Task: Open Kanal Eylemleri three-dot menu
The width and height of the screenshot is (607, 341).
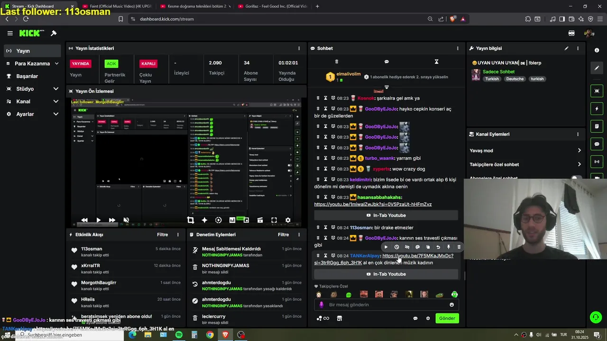Action: coord(578,134)
